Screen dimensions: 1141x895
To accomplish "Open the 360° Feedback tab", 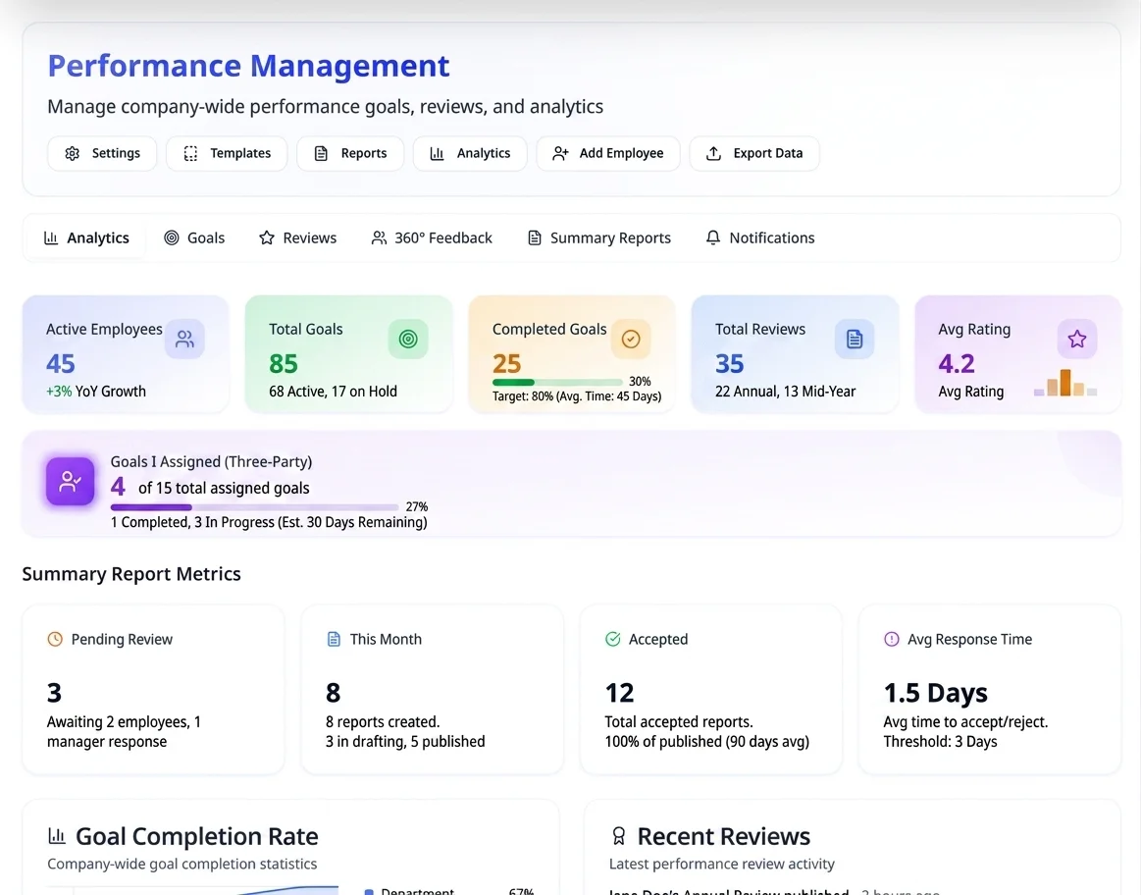I will (433, 237).
